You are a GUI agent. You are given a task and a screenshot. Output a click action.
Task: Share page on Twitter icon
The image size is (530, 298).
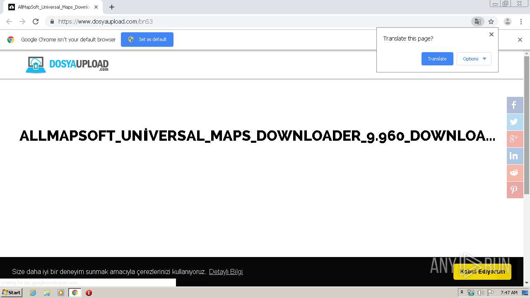point(515,122)
